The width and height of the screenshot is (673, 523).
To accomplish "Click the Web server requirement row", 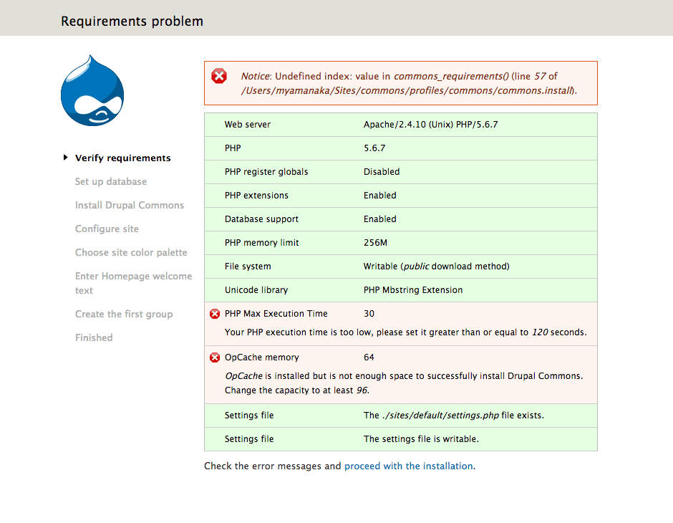I will coord(400,125).
